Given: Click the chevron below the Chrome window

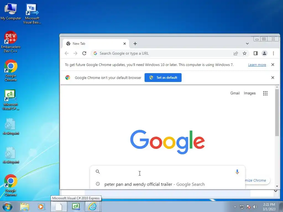Looking at the screenshot, I should coord(276,191).
